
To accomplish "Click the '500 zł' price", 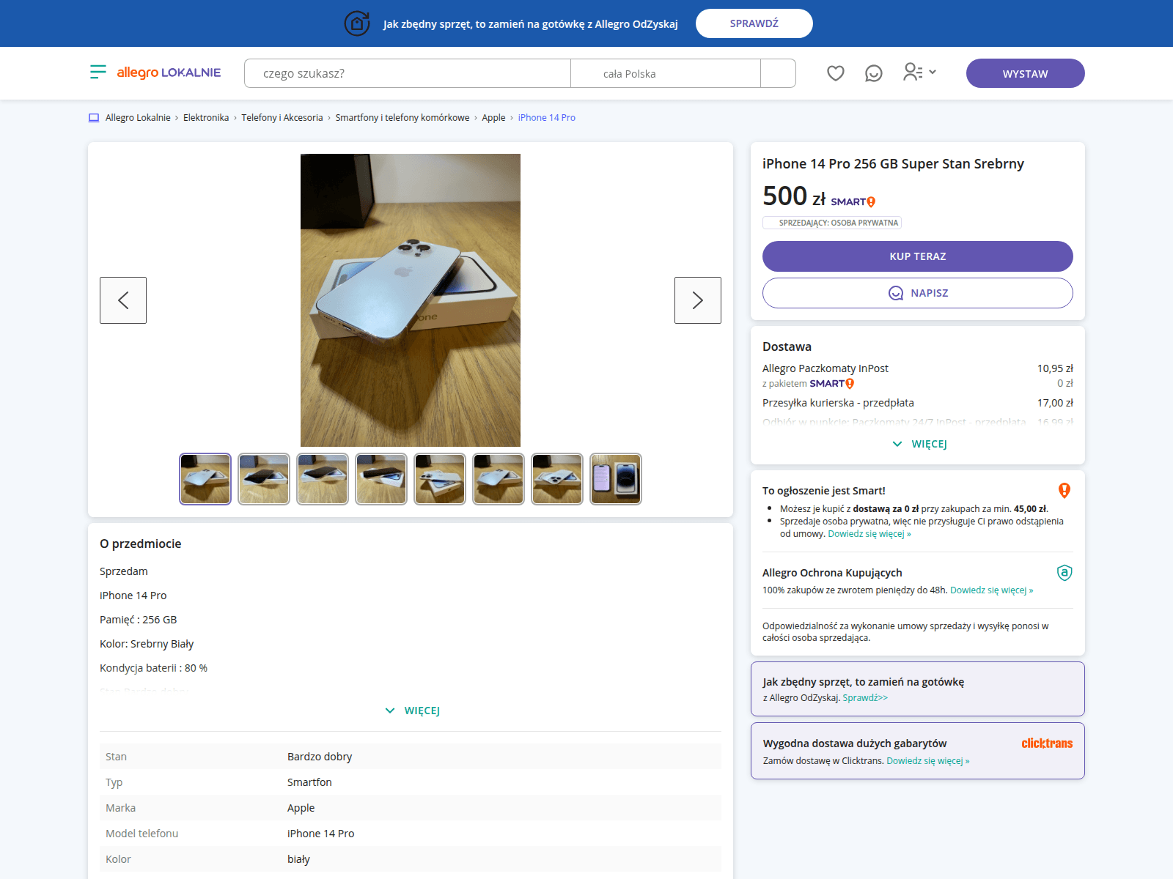I will tap(794, 196).
